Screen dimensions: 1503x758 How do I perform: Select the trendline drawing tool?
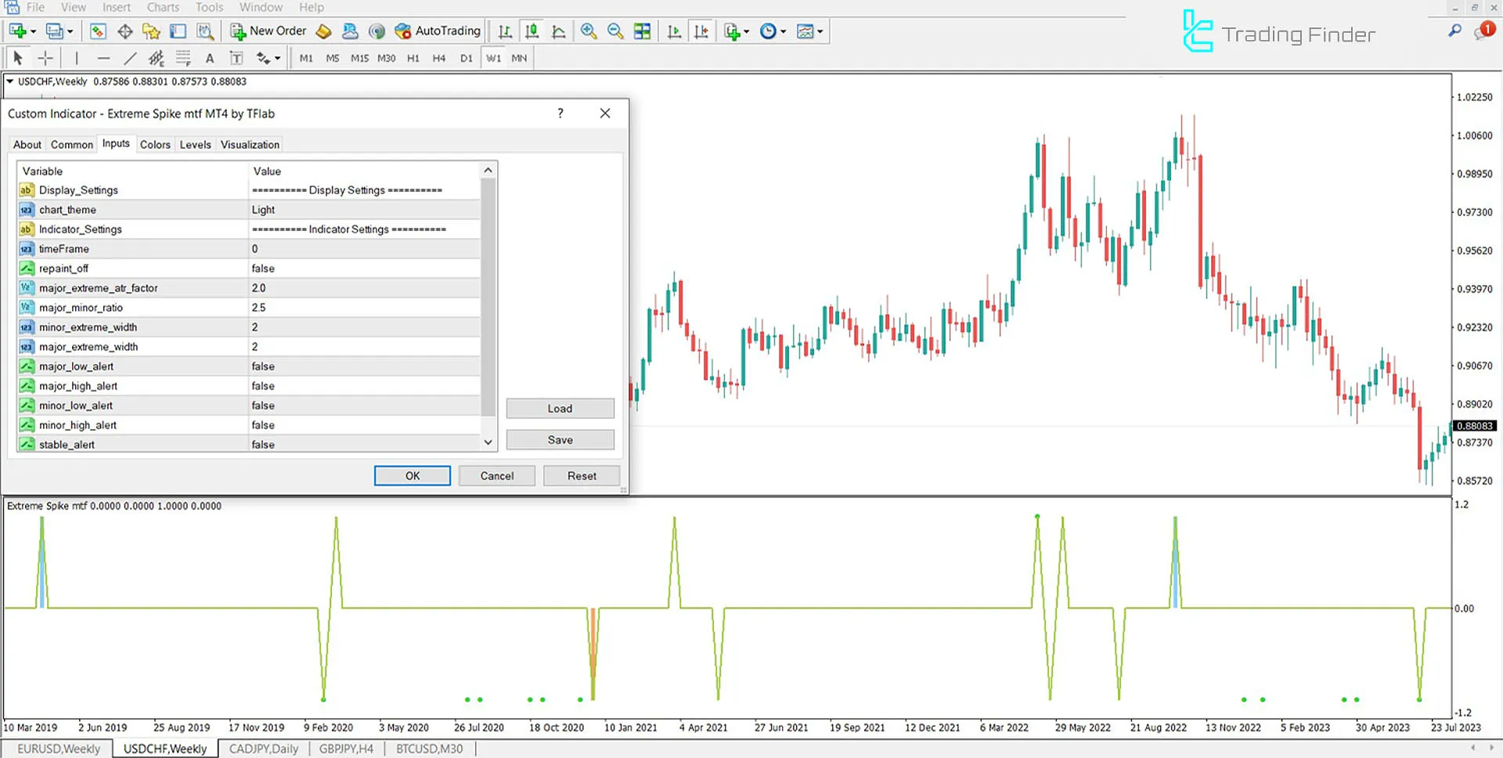tap(130, 57)
